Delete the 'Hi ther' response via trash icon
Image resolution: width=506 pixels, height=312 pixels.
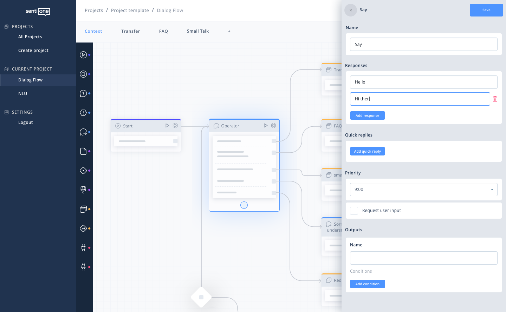[x=495, y=99]
